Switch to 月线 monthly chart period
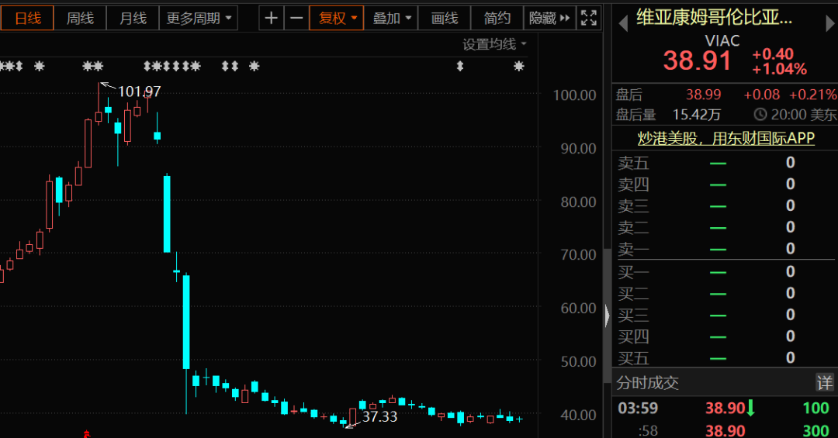This screenshot has height=438, width=838. pyautogui.click(x=133, y=18)
